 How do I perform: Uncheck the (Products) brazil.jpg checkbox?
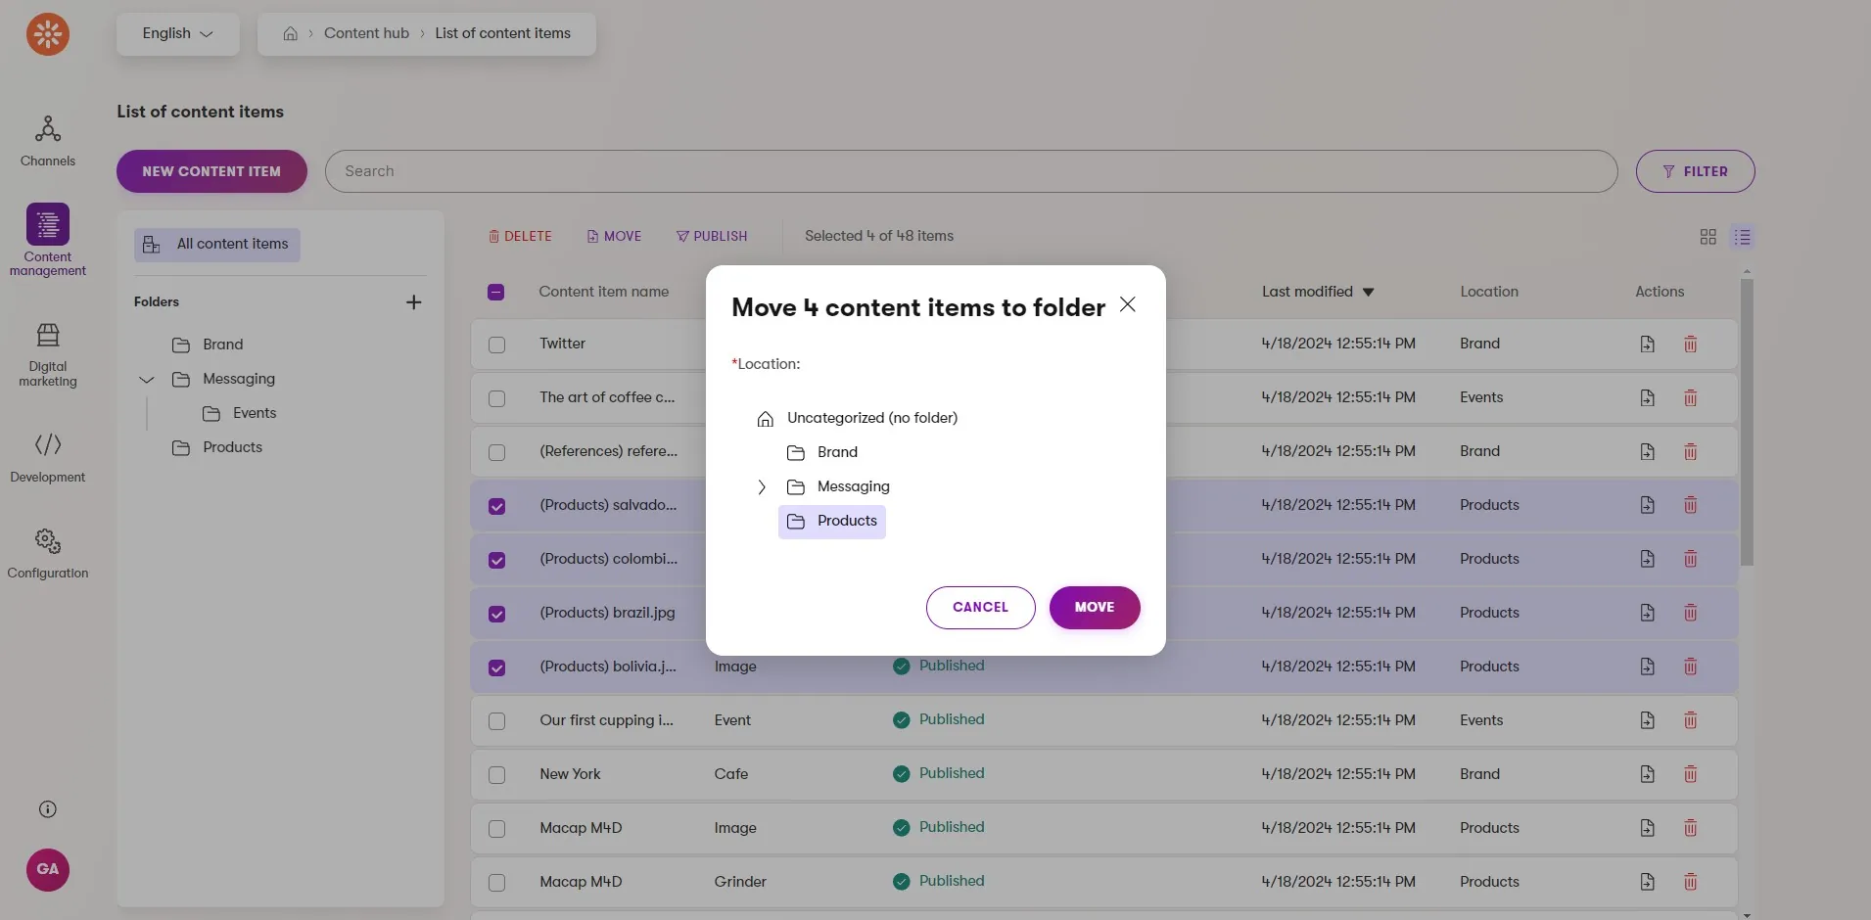click(x=496, y=614)
